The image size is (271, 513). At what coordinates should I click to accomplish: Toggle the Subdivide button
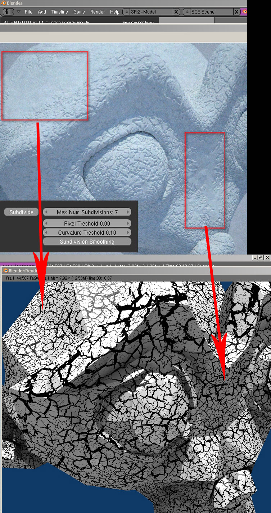pos(21,212)
